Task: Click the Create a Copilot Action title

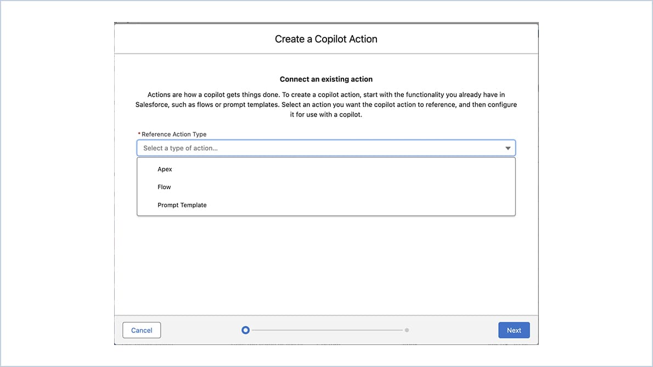Action: pyautogui.click(x=326, y=38)
